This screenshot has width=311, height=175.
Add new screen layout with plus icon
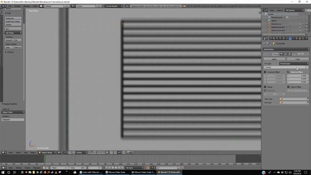coord(65,6)
